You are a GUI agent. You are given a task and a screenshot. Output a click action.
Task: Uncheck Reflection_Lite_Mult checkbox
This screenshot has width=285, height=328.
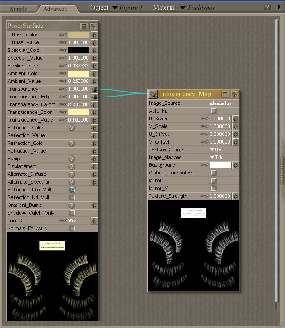point(72,190)
